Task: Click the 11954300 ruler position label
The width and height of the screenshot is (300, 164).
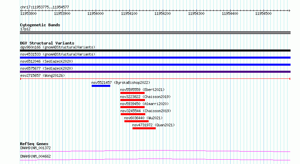Action: point(196,13)
